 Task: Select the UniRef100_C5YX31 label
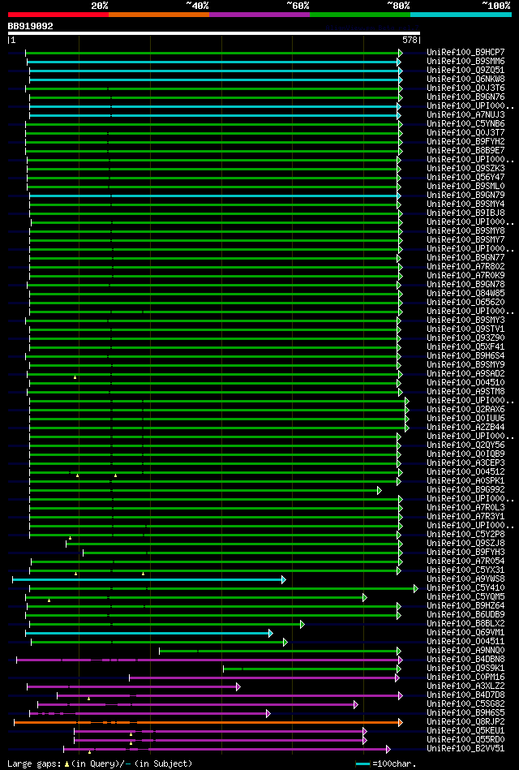click(x=466, y=570)
